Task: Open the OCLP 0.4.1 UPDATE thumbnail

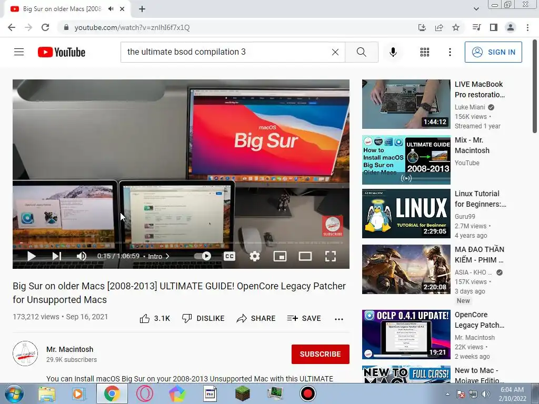Action: click(x=406, y=334)
